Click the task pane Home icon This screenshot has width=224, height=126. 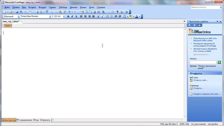(x=199, y=25)
